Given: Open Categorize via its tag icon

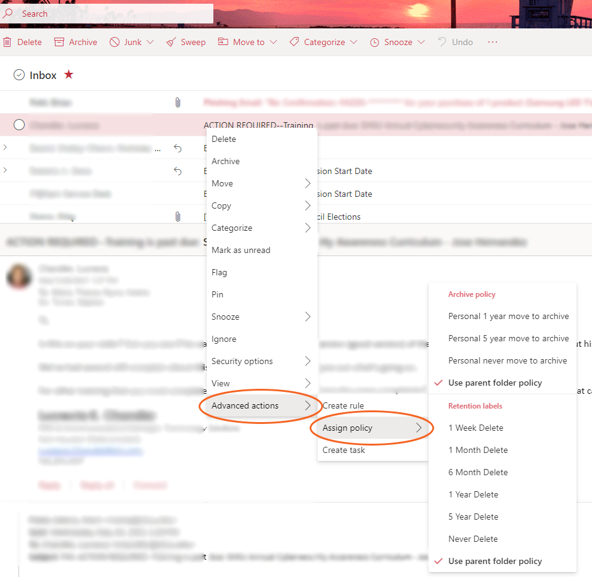Looking at the screenshot, I should 294,41.
